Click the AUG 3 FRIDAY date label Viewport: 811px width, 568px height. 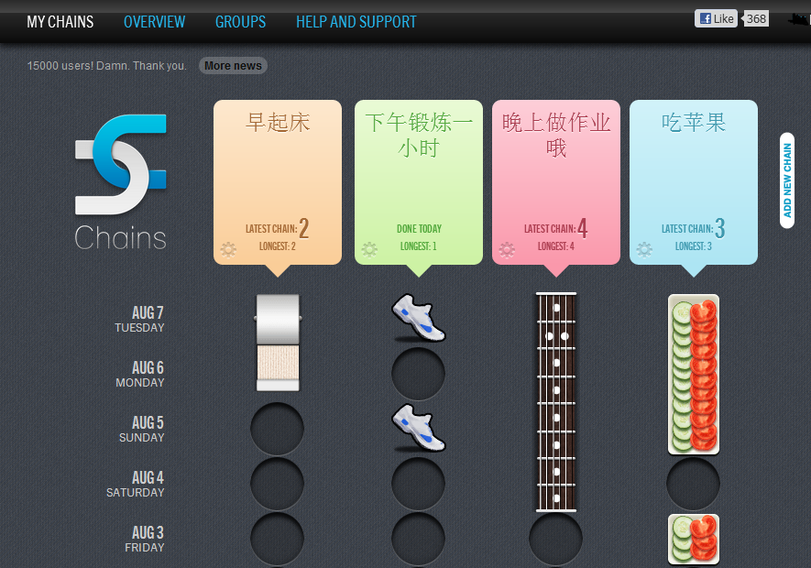click(x=145, y=539)
